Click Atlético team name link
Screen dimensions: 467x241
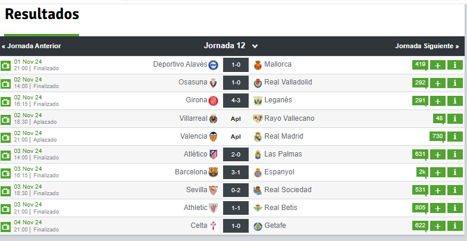coord(195,154)
